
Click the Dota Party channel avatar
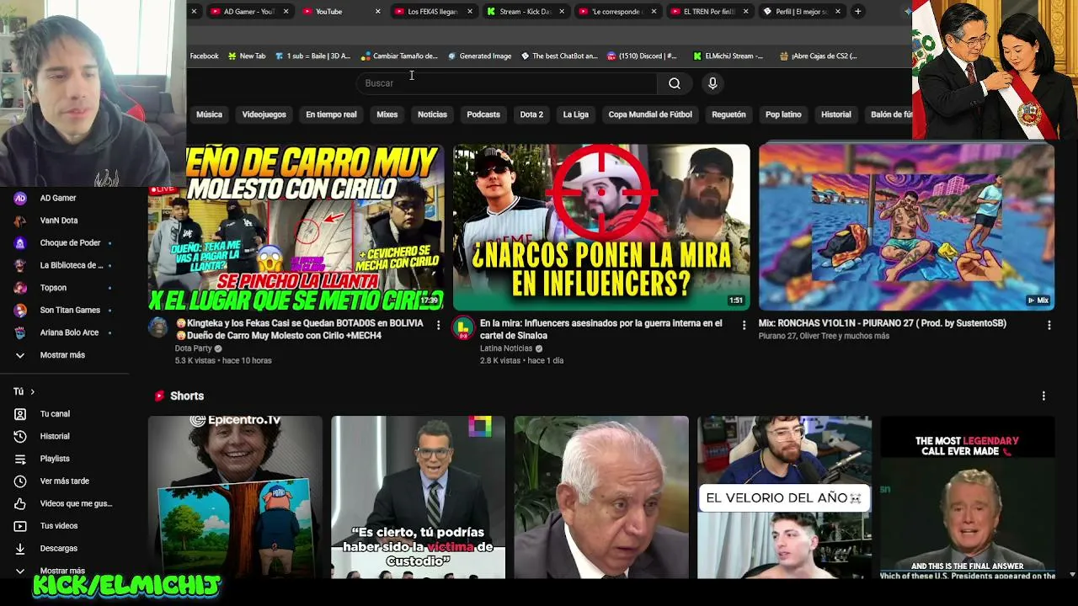158,327
